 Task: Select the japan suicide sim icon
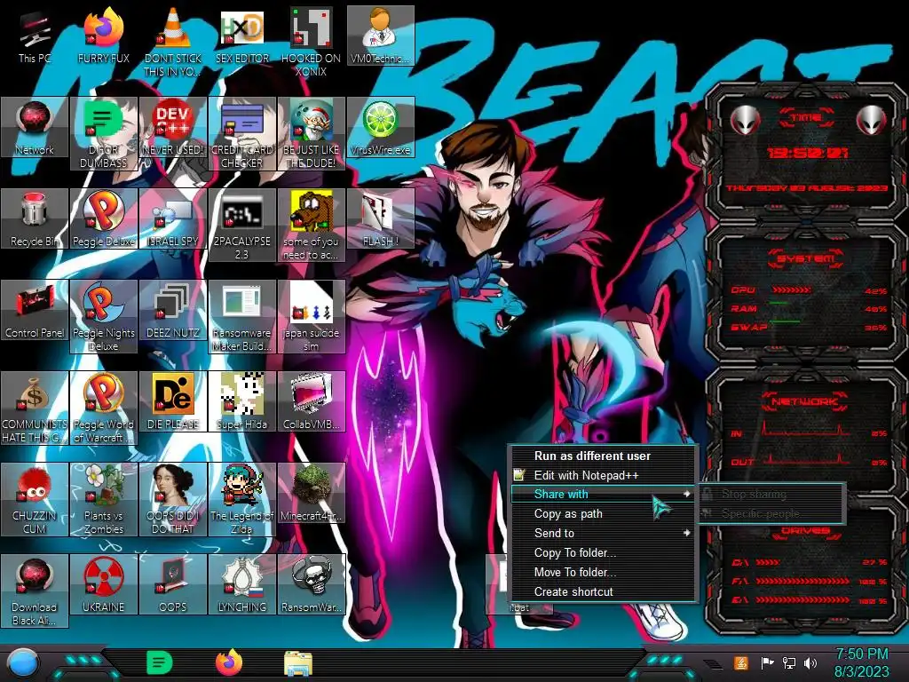(311, 317)
